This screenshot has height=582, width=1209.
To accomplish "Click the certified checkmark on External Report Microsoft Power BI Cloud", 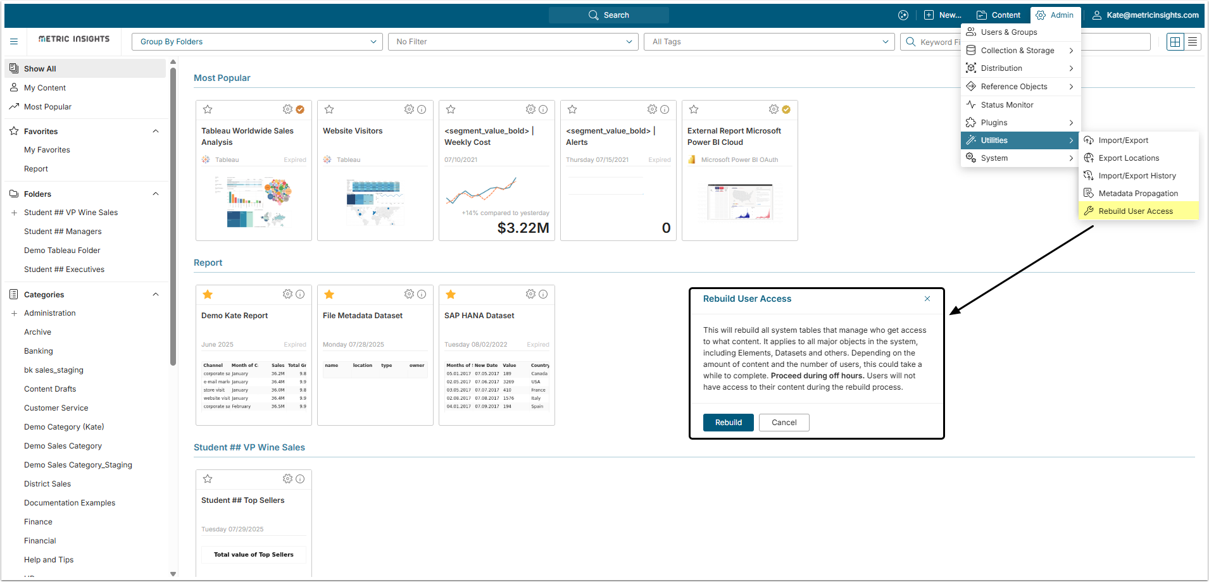I will pyautogui.click(x=786, y=109).
